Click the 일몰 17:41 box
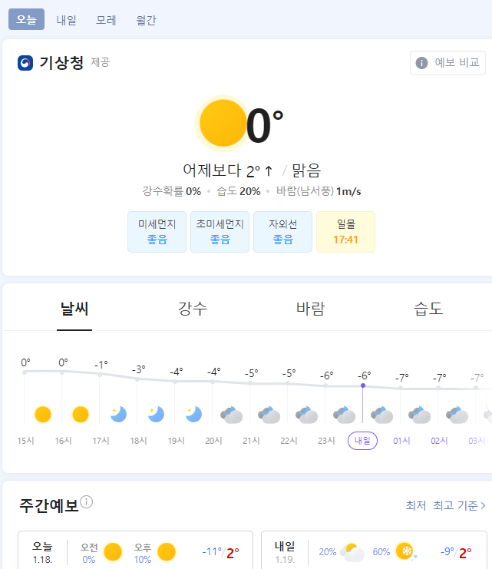492x569 pixels. tap(345, 232)
